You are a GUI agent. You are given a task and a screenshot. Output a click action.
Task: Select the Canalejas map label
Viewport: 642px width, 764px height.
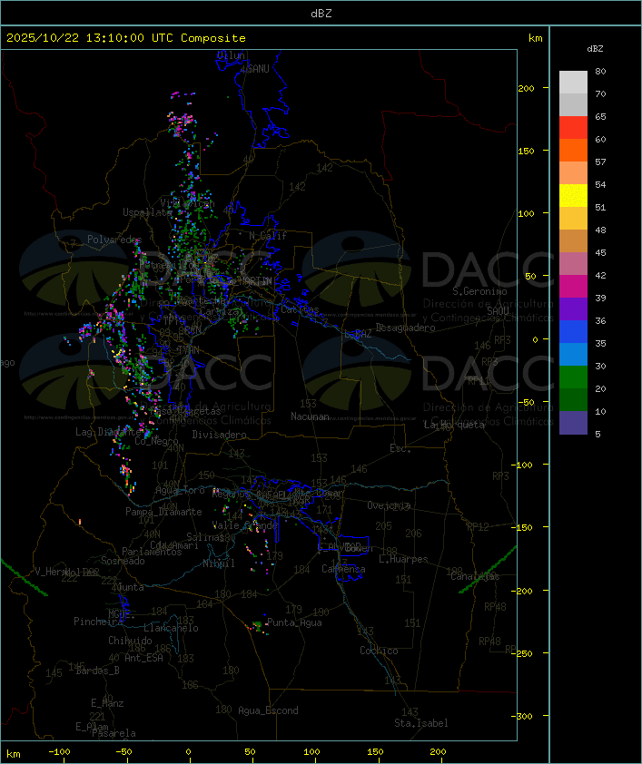tap(475, 577)
